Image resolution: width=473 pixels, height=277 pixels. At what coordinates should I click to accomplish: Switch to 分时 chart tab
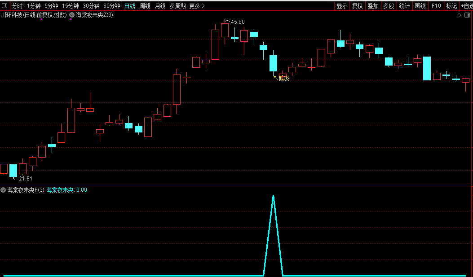[17, 6]
